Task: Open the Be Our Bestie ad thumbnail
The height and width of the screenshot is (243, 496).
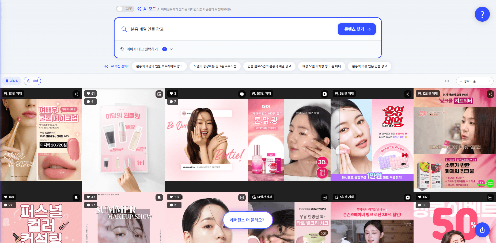Action: (206, 140)
